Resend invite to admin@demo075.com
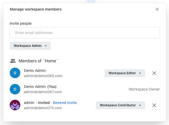 [65, 103]
